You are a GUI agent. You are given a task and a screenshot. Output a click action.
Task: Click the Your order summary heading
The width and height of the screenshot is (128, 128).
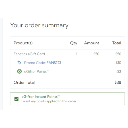point(39,25)
